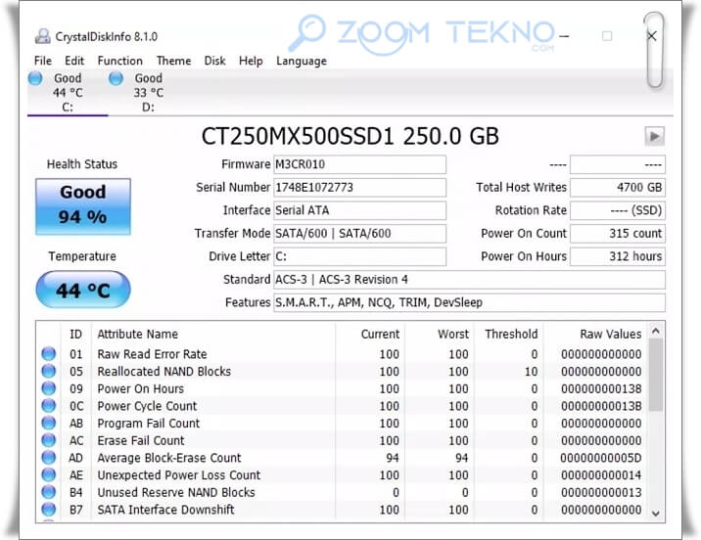Click the disk title CT250MX500SSD1 250.0 GB
The width and height of the screenshot is (701, 540).
[x=350, y=136]
